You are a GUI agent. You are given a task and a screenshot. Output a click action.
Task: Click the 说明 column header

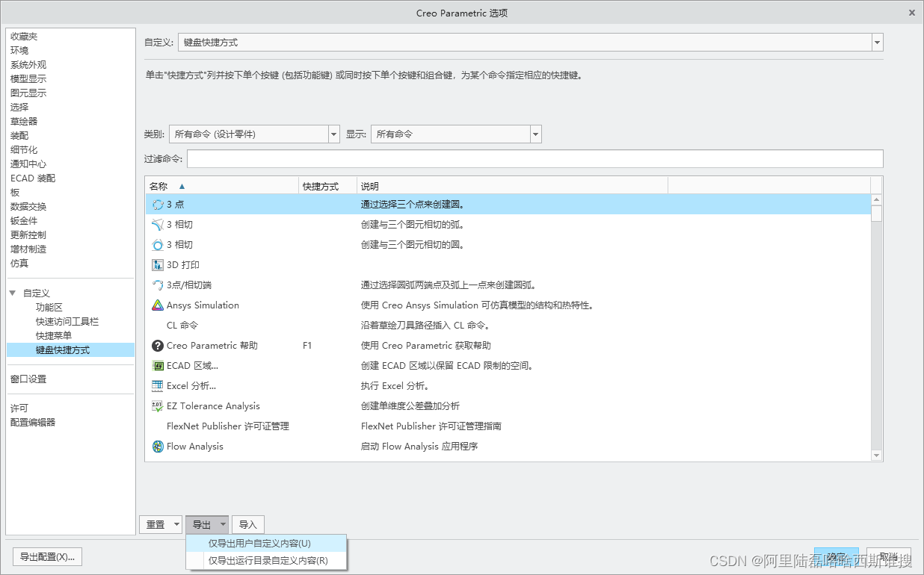pyautogui.click(x=512, y=186)
